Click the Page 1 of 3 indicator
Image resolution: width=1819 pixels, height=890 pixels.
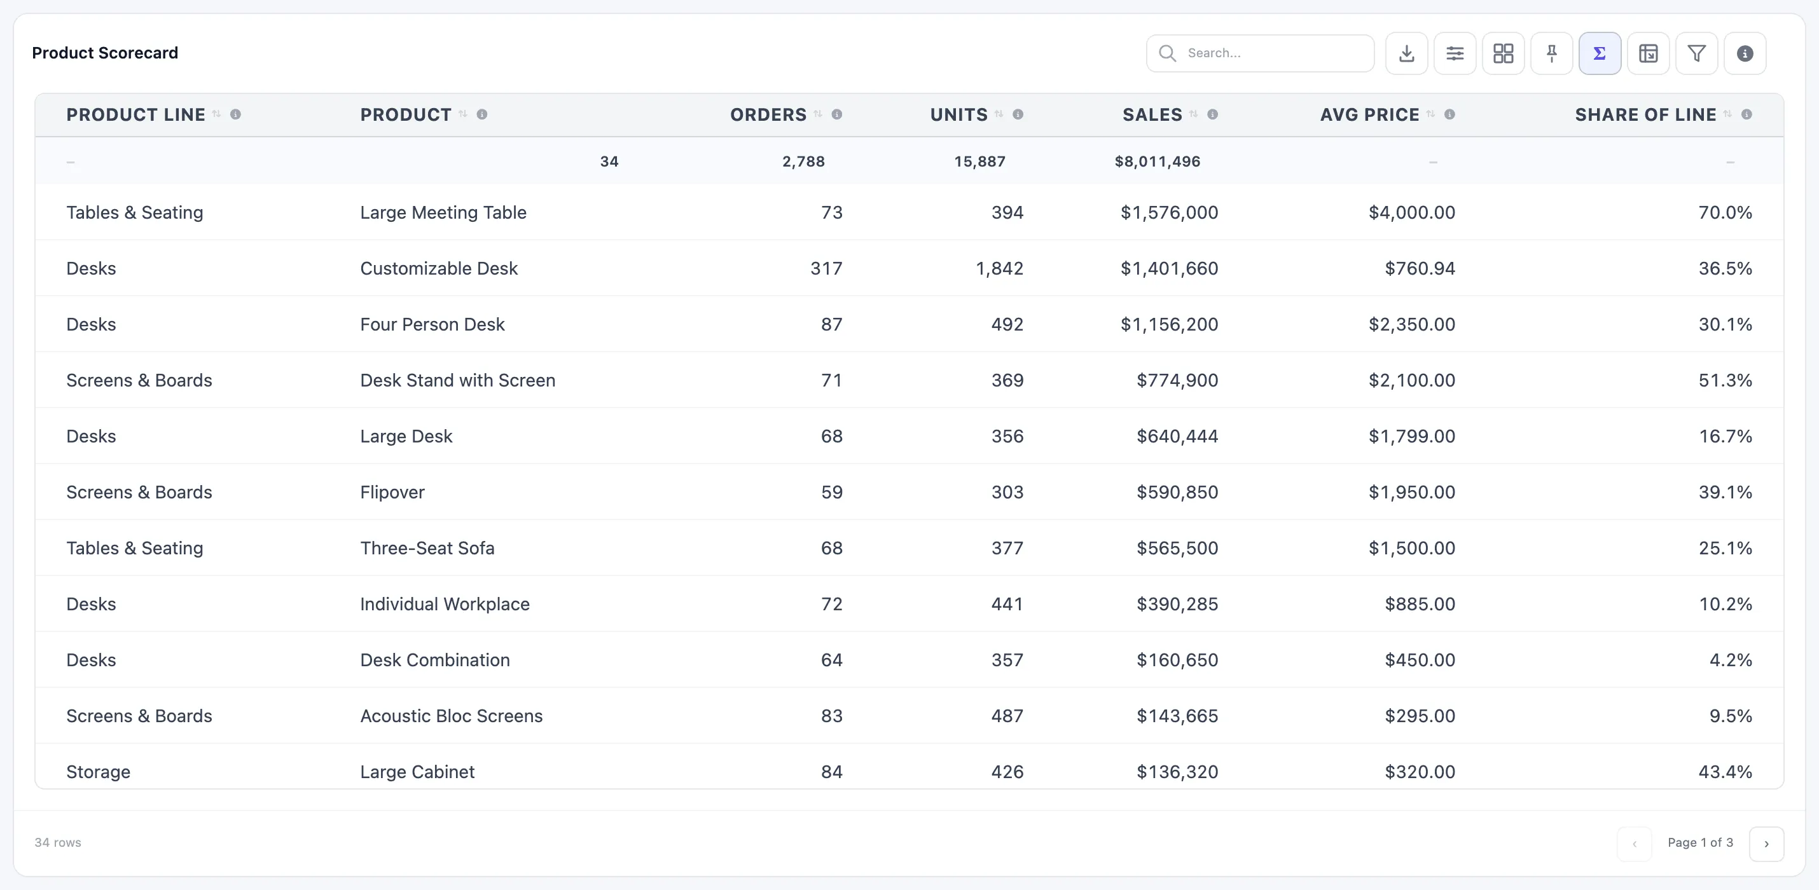[1700, 843]
